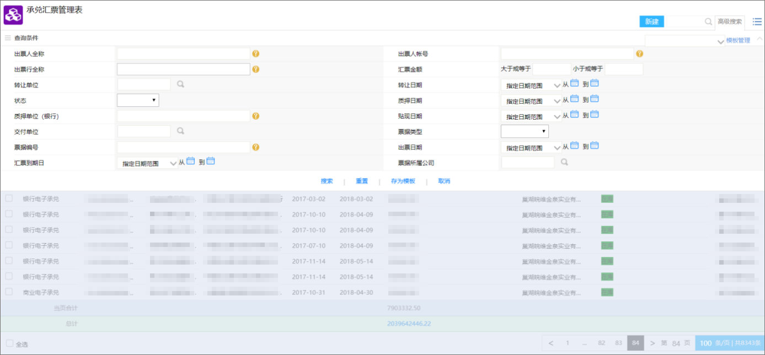The height and width of the screenshot is (355, 765).
Task: Click the page number jump field
Action: pos(676,343)
